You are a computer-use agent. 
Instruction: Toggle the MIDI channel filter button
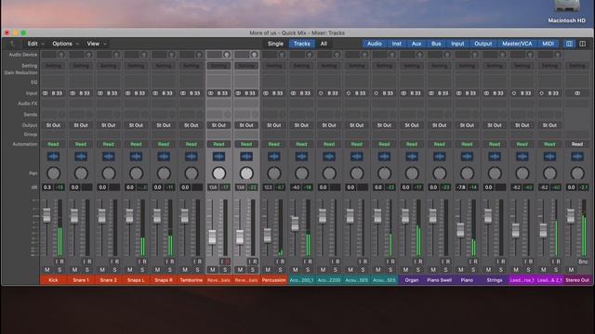click(548, 44)
